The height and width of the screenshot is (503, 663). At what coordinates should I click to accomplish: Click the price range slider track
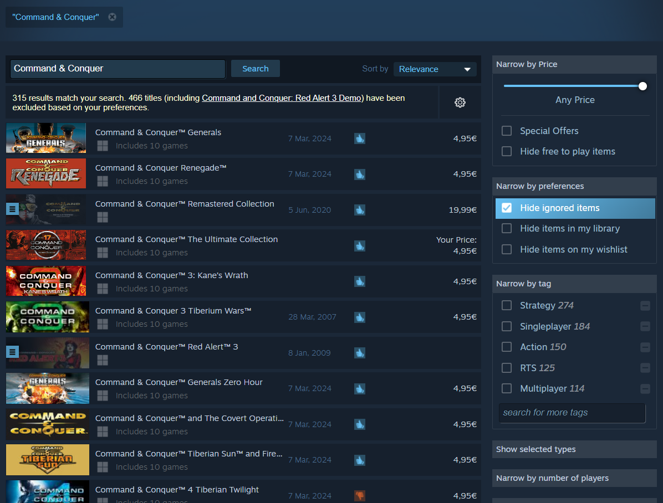(573, 86)
